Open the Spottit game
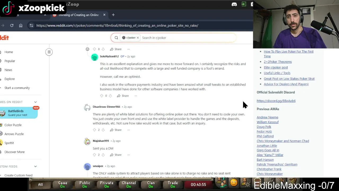The width and height of the screenshot is (339, 191). pyautogui.click(x=9, y=143)
